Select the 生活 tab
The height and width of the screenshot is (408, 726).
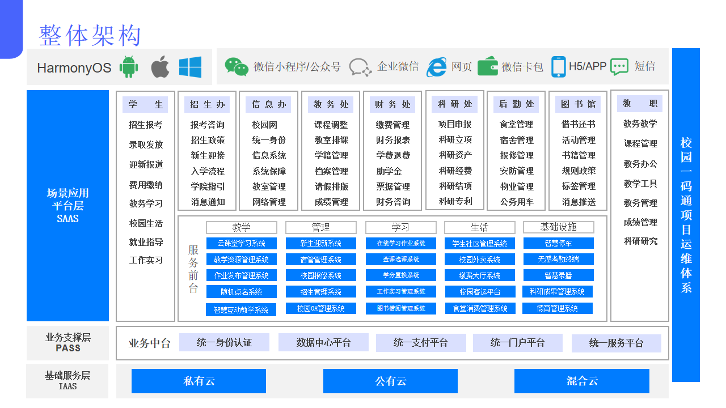pos(479,227)
